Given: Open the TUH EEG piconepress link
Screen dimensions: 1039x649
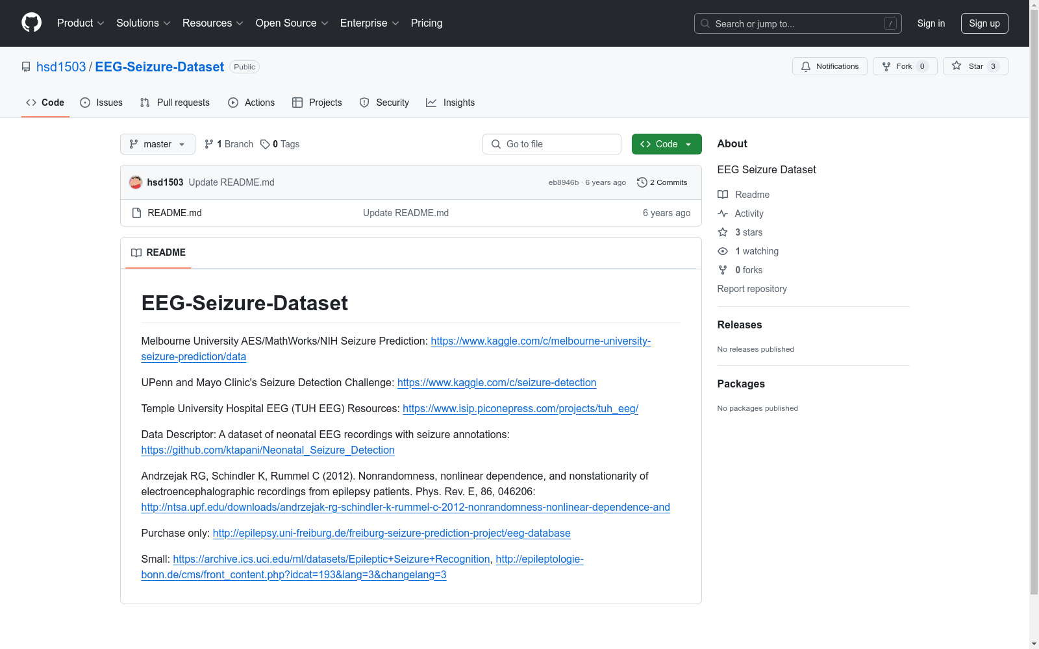Looking at the screenshot, I should (520, 409).
